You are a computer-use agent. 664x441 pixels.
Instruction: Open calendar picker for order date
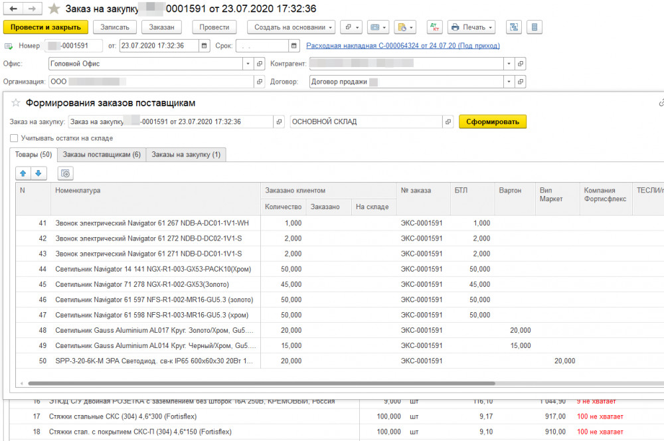point(203,46)
